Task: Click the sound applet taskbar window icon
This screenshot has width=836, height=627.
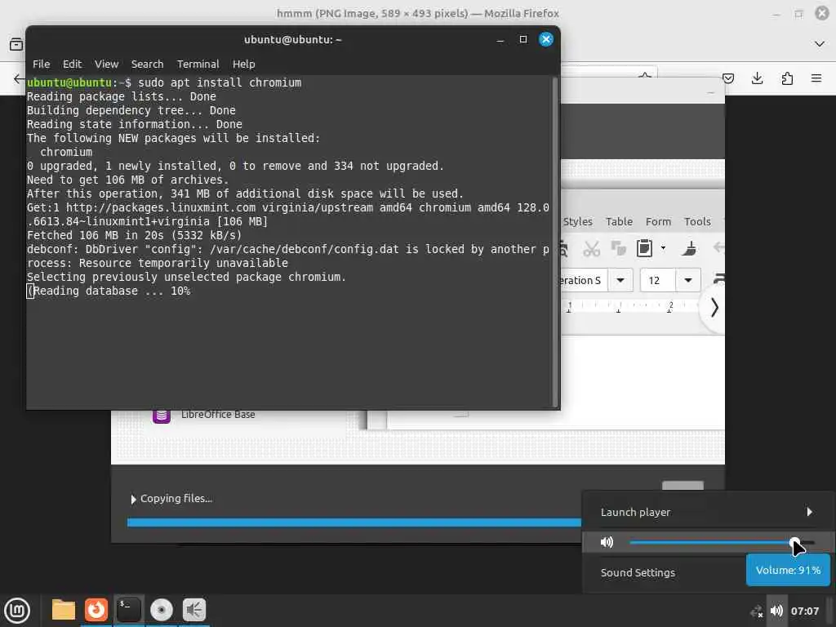Action: tap(194, 610)
